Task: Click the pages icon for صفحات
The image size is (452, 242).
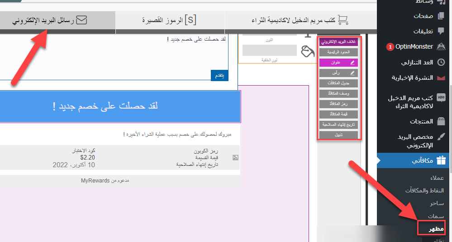Action: tap(441, 16)
